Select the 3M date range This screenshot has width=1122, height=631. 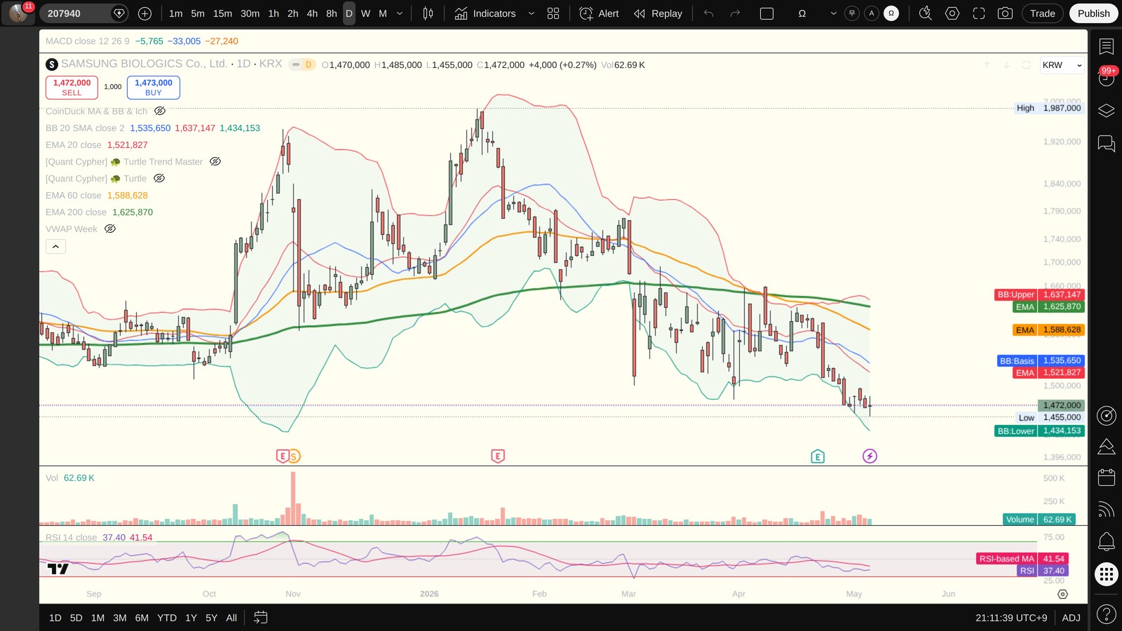[x=120, y=618]
